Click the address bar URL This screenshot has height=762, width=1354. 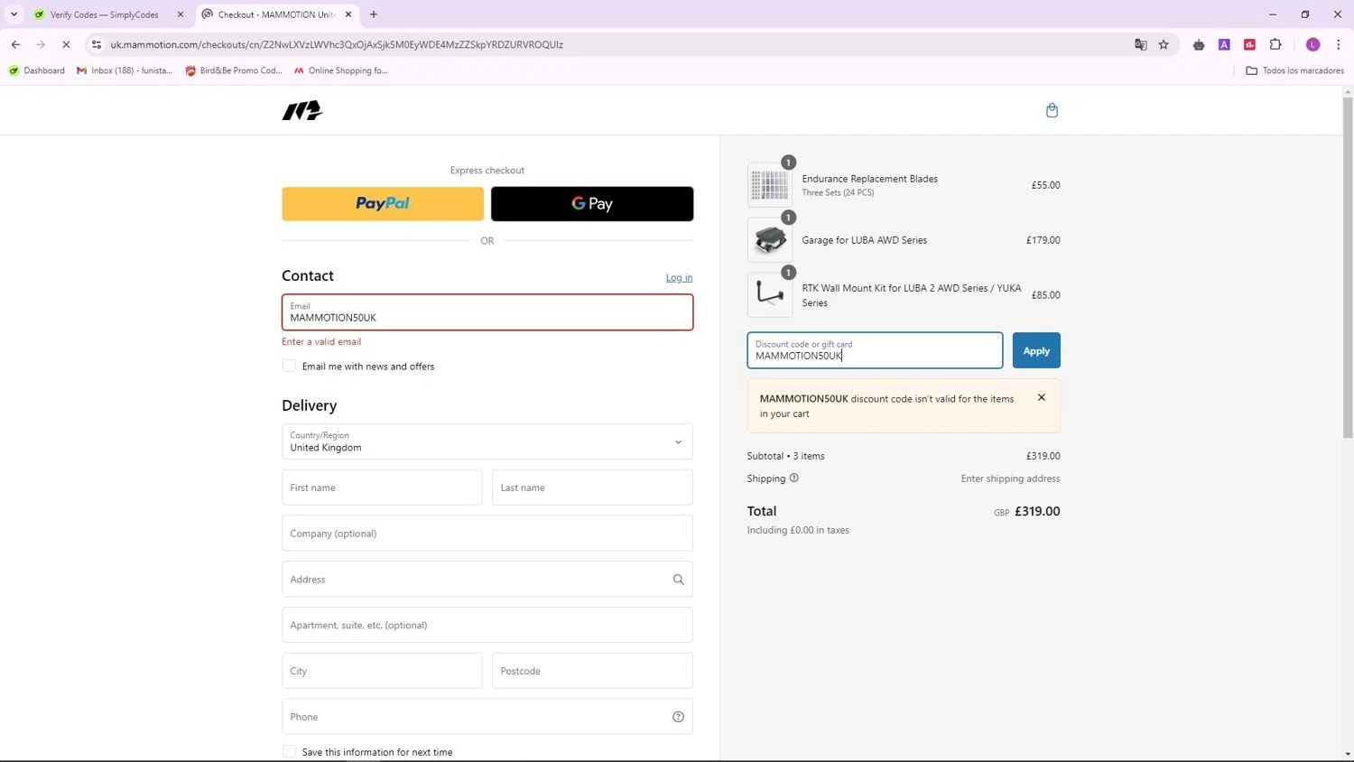point(337,44)
